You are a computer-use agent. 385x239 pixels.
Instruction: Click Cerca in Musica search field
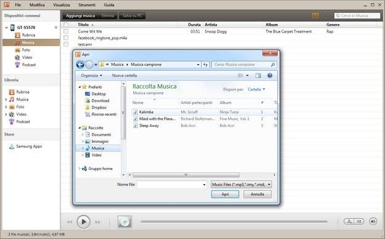coord(357,16)
